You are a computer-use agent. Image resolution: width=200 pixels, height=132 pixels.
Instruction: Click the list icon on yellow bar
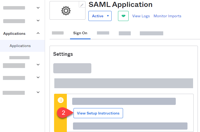pos(61,100)
